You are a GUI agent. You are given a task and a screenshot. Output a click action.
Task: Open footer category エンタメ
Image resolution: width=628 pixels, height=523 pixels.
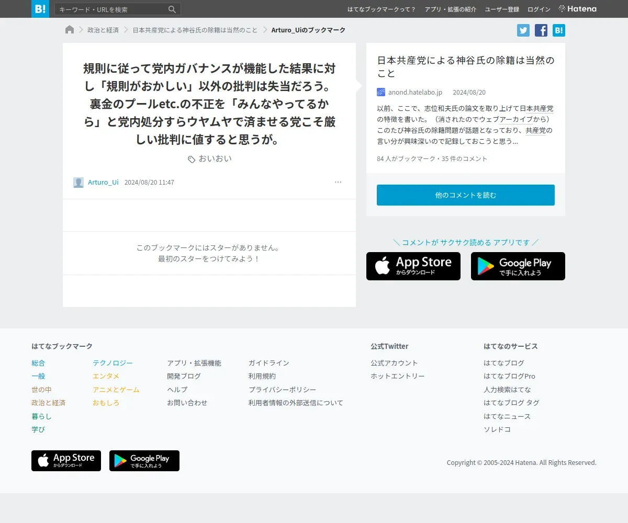click(x=106, y=376)
